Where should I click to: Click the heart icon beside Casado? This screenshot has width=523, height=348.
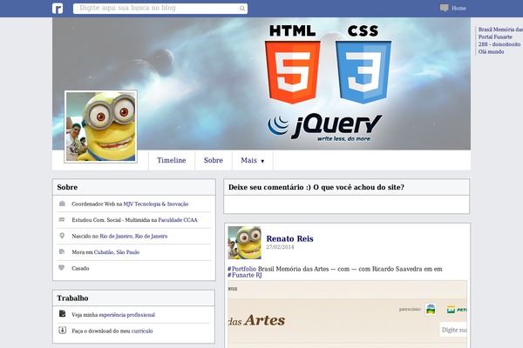click(61, 267)
